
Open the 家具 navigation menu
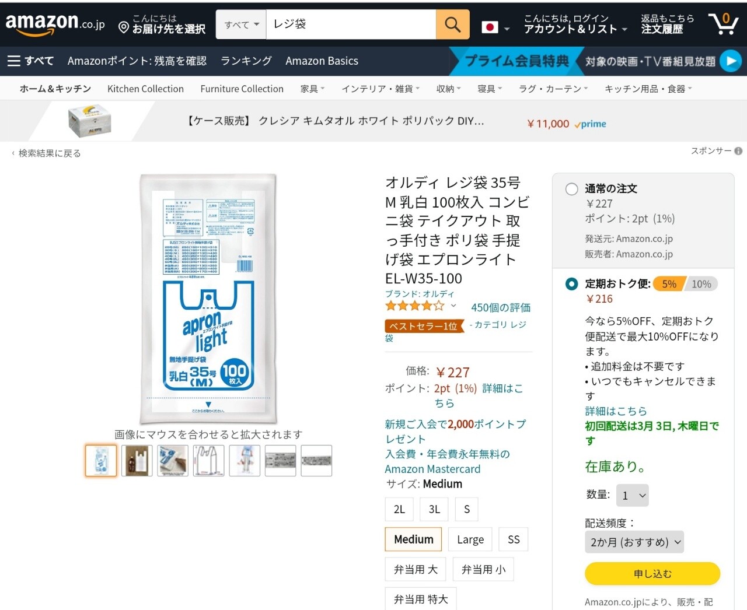(x=312, y=89)
